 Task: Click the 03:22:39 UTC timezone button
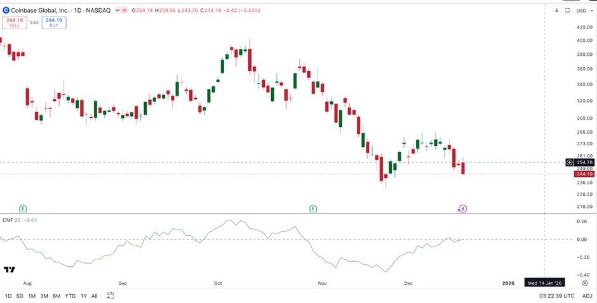[x=556, y=296]
